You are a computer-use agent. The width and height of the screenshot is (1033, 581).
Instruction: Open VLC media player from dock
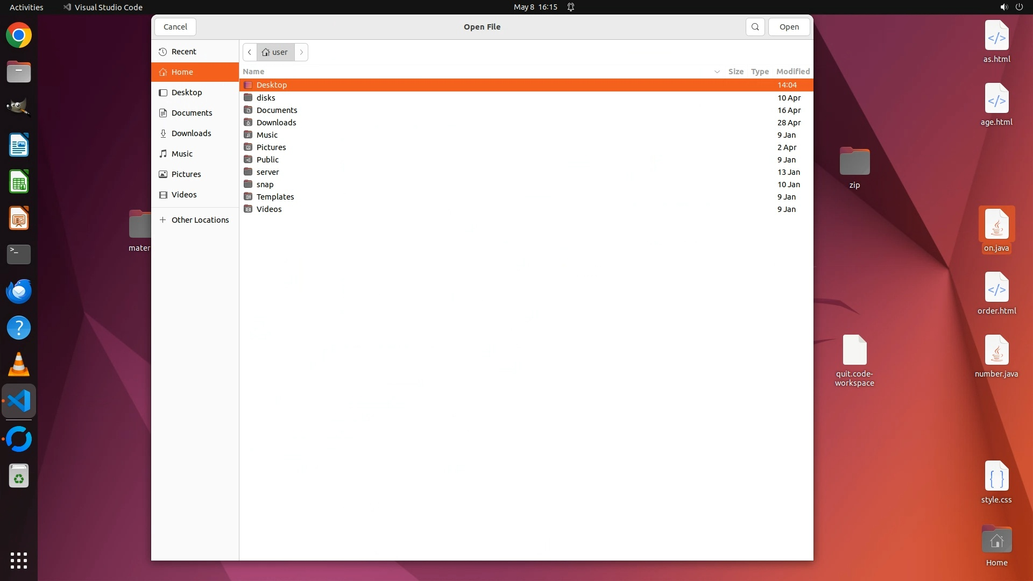tap(19, 365)
